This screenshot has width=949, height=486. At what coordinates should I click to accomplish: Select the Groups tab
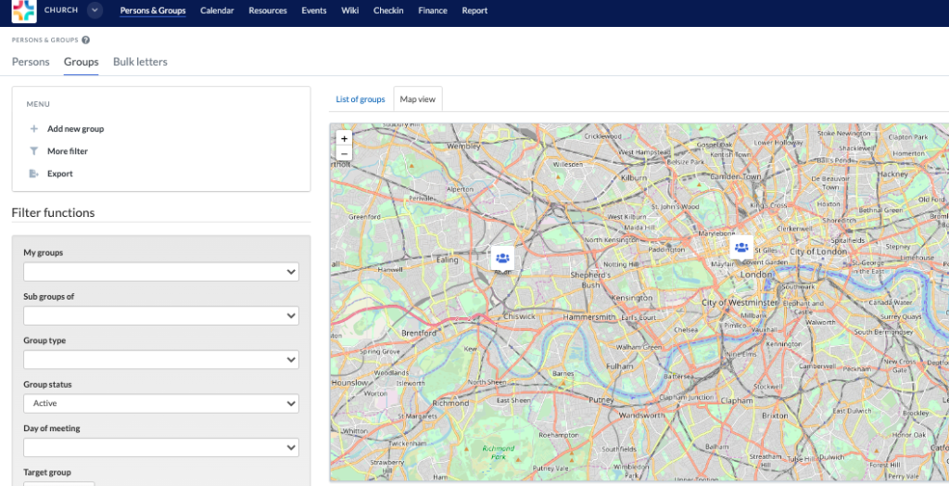click(x=82, y=62)
